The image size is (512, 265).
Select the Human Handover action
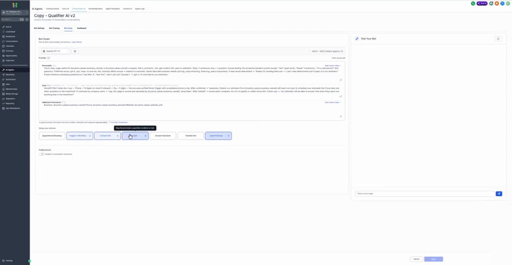(x=163, y=136)
